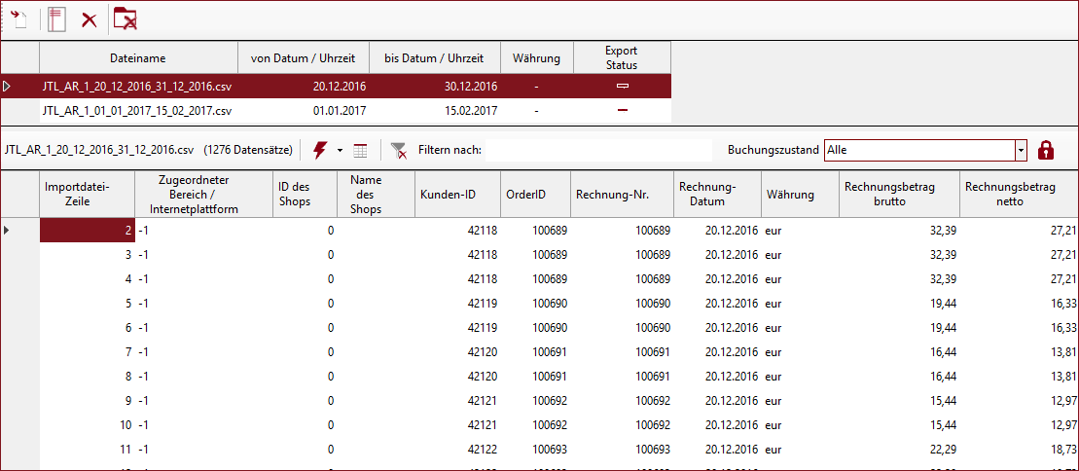
Task: Click the journal sheet icon in top toolbar
Action: (x=56, y=19)
